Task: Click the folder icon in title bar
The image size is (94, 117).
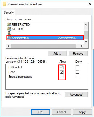Action: [5, 4]
